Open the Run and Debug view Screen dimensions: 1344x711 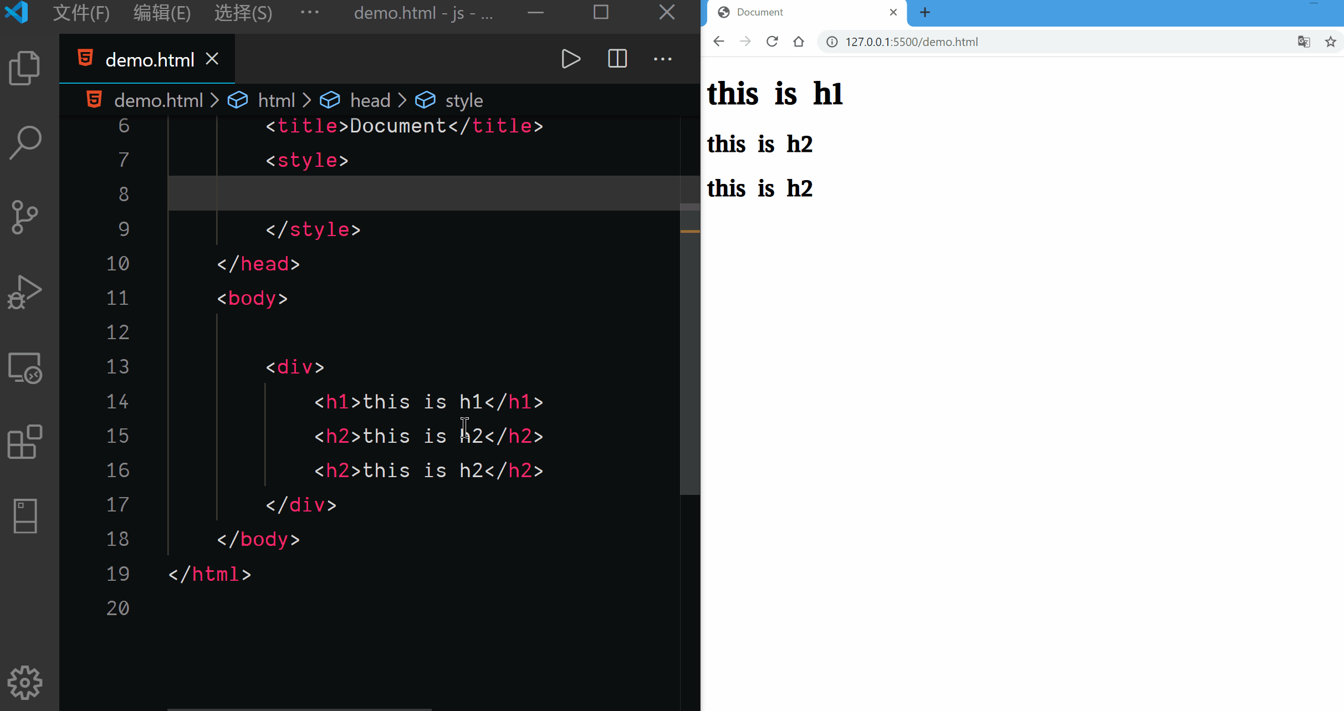25,292
